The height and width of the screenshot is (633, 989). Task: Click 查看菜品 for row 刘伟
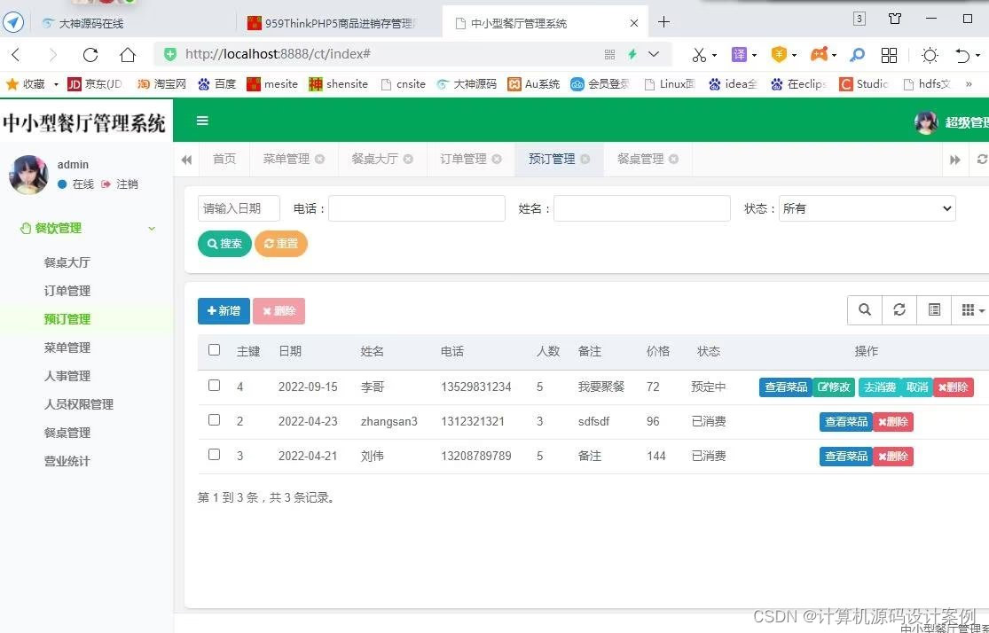pyautogui.click(x=846, y=457)
